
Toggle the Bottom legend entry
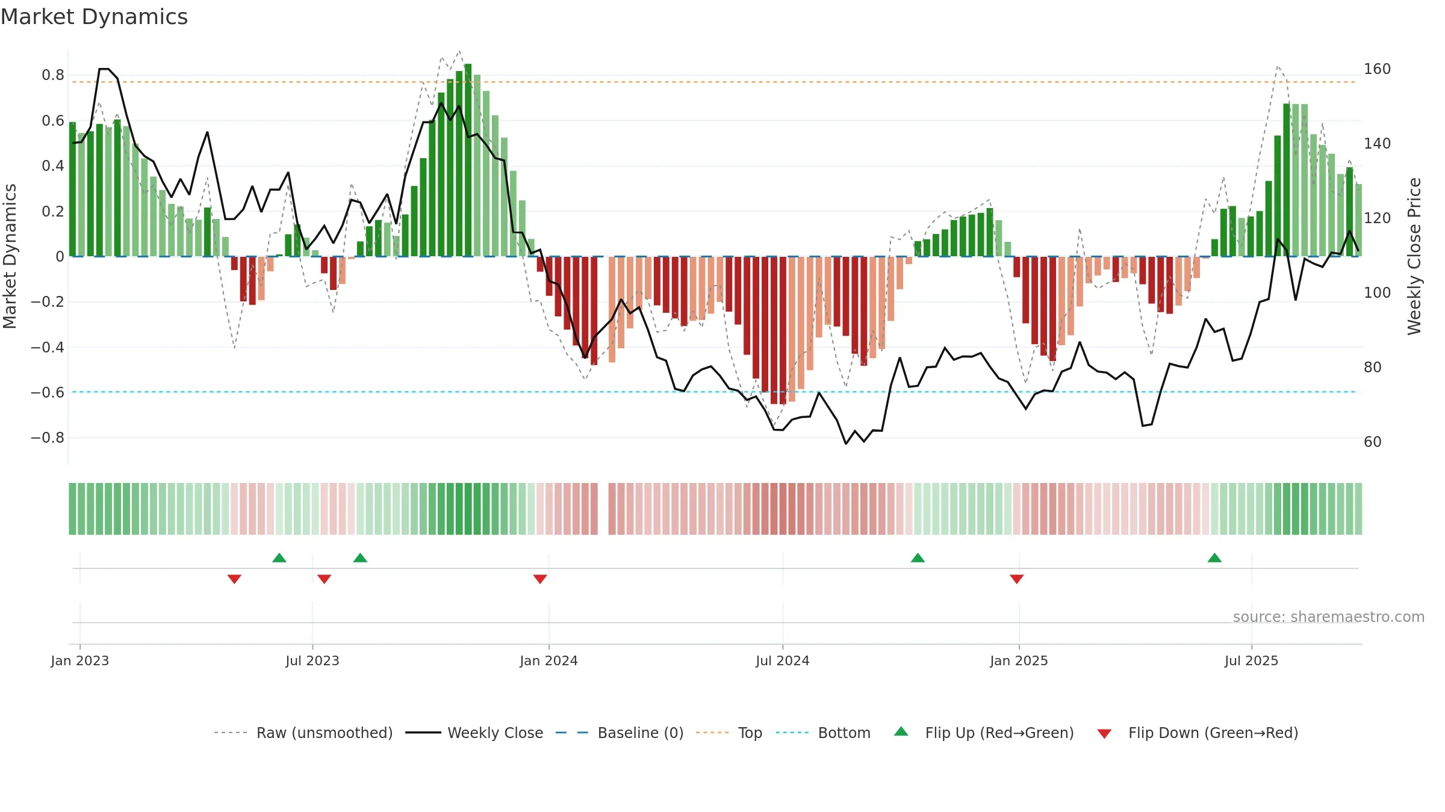point(822,733)
